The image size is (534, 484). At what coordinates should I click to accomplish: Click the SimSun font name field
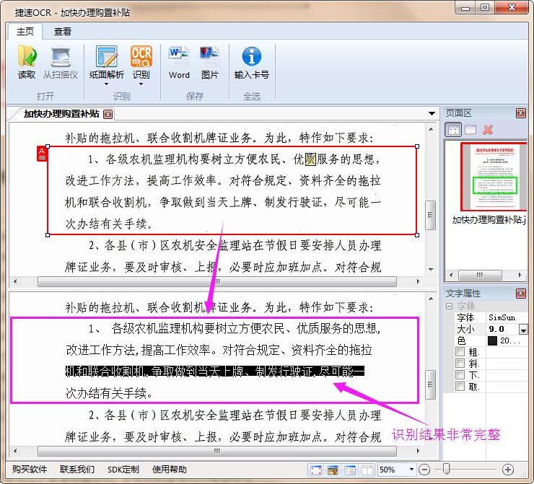507,317
